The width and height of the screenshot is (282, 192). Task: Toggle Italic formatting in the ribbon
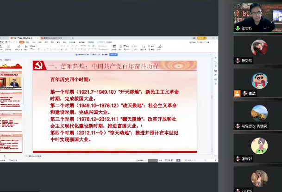pos(41,49)
